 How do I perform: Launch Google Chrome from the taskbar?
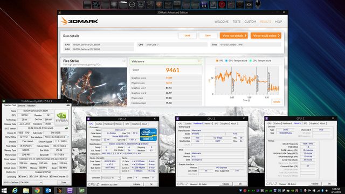pos(37,190)
